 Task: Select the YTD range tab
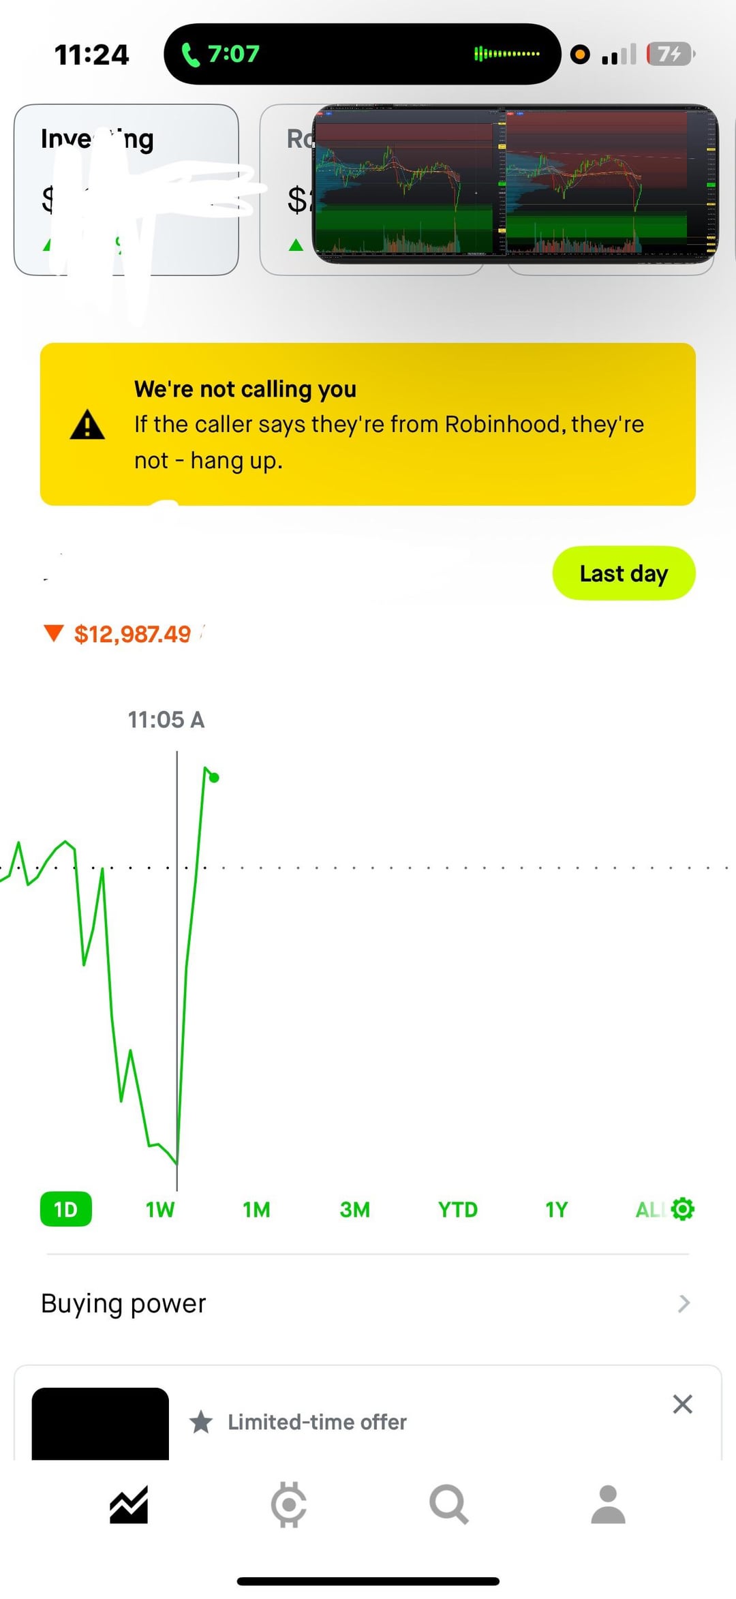point(457,1209)
